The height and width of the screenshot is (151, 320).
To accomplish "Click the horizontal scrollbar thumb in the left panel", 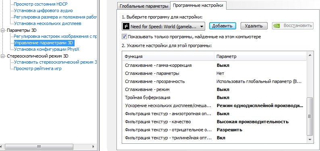I will point(39,147).
